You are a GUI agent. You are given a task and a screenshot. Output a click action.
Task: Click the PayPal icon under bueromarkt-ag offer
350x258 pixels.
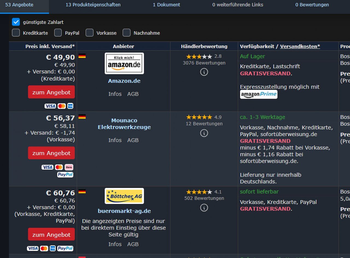pos(65,248)
